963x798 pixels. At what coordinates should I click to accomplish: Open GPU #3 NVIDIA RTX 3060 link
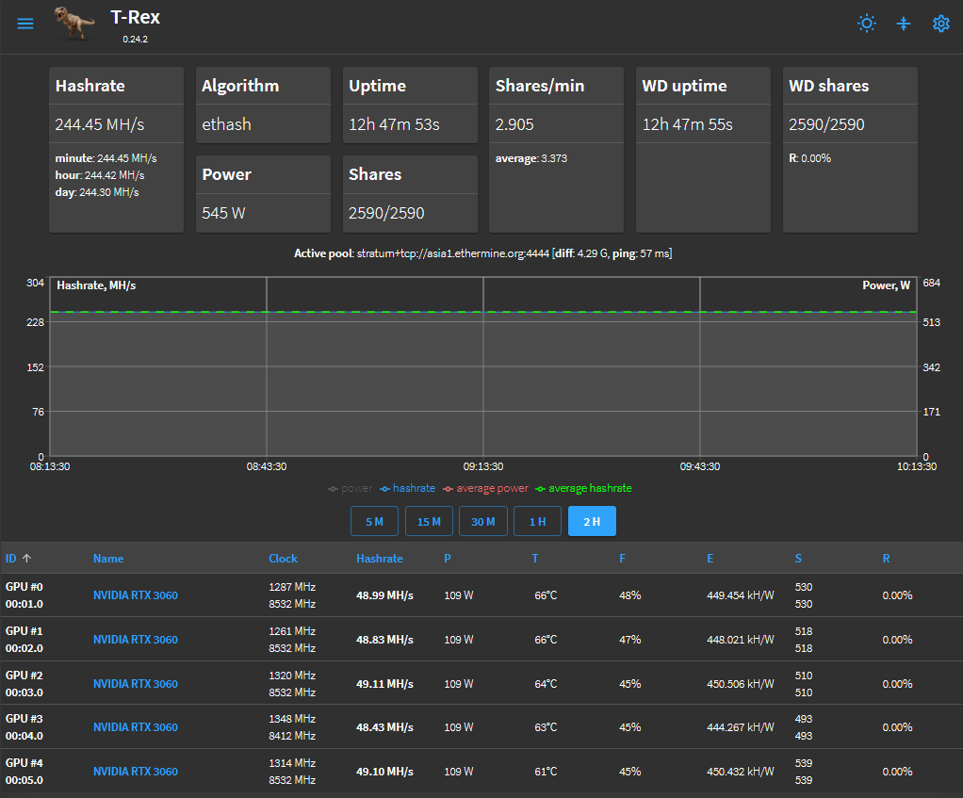coord(135,727)
